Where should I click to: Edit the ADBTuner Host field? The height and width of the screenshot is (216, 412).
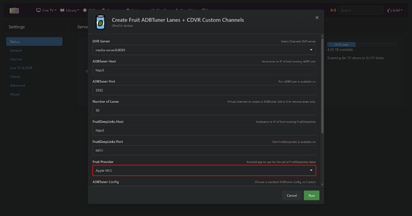[204, 70]
